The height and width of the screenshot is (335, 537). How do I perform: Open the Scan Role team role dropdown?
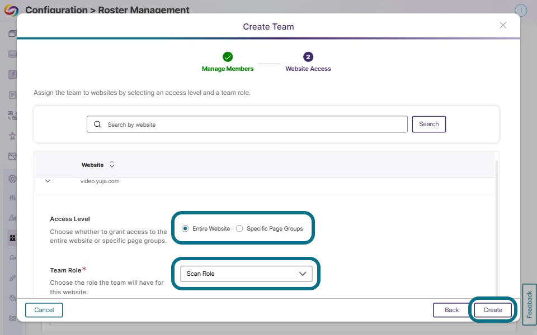point(246,274)
